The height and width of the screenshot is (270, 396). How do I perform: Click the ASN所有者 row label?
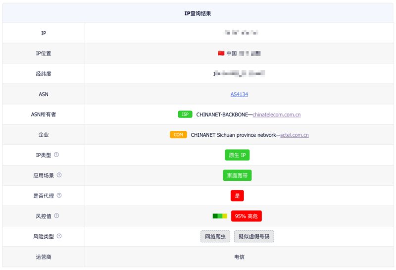(44, 114)
